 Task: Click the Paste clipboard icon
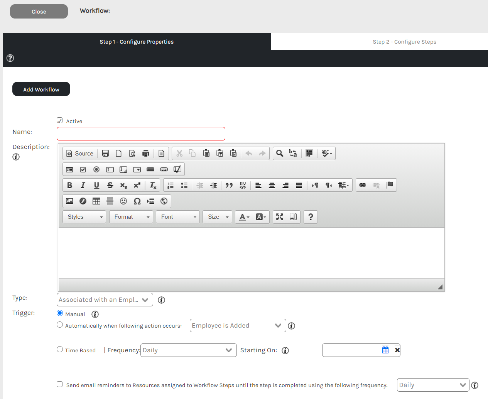coord(206,154)
